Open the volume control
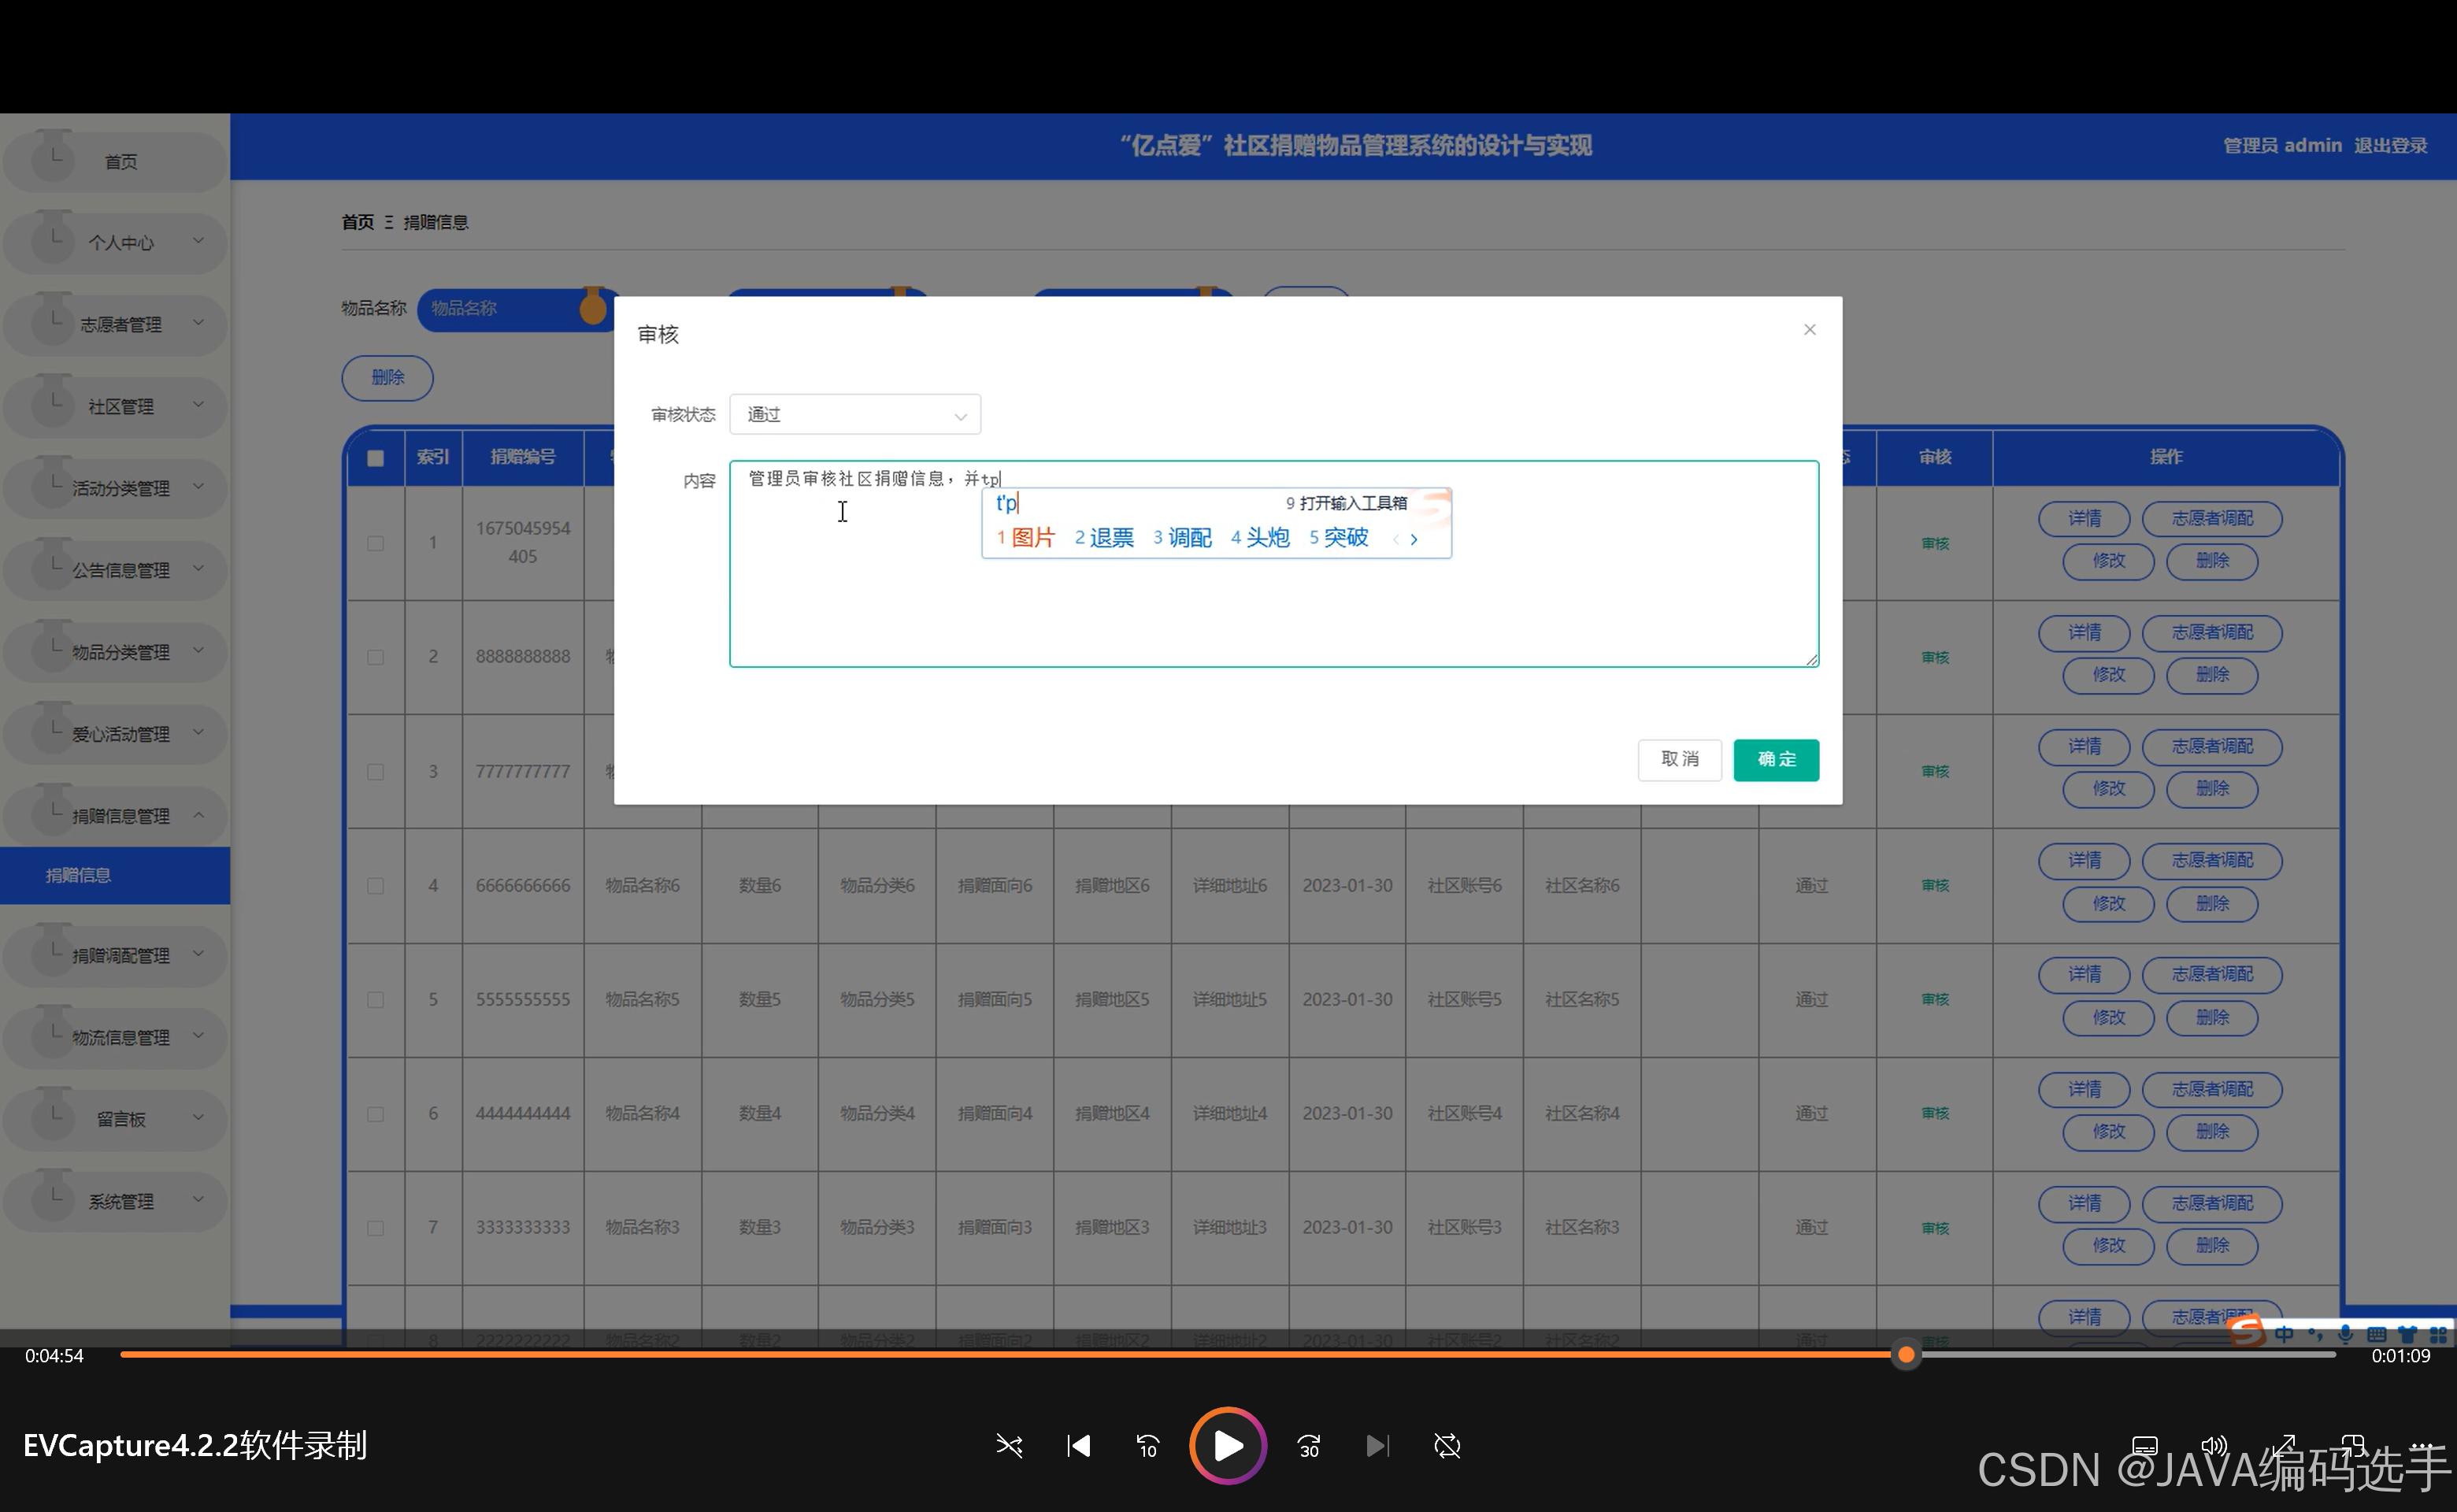Image resolution: width=2457 pixels, height=1512 pixels. (2214, 1446)
